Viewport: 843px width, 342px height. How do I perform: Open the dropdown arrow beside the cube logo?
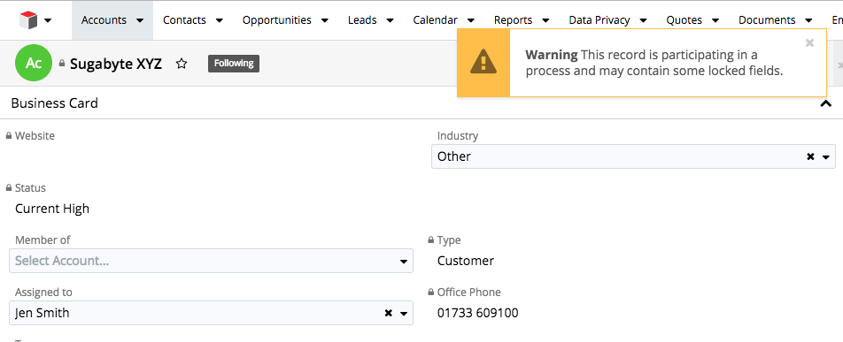tap(48, 20)
